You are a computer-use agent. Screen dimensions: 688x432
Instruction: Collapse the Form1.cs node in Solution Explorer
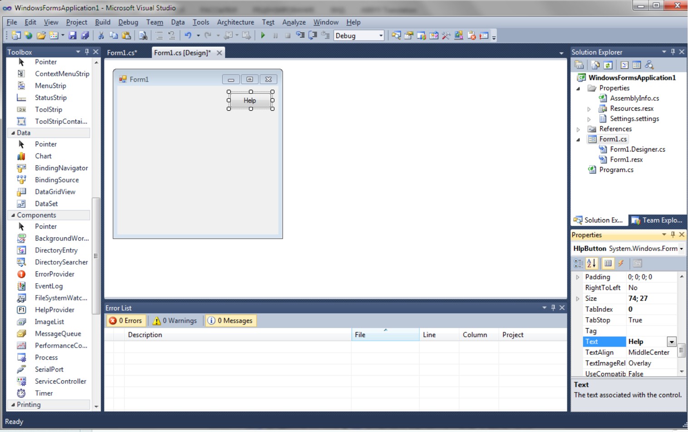click(x=578, y=140)
